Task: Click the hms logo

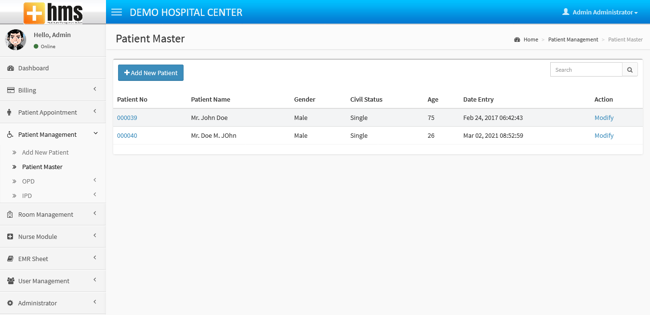Action: (53, 13)
